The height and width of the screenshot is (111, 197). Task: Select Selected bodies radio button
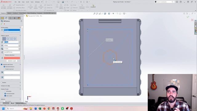click(5, 94)
